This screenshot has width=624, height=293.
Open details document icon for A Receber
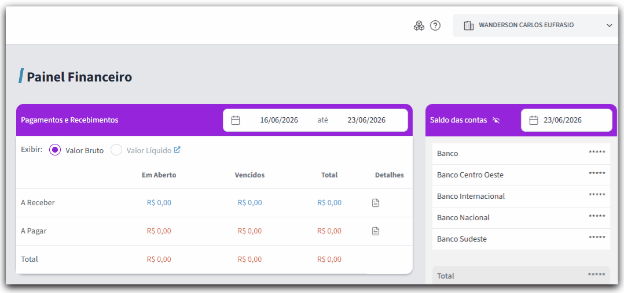coord(376,203)
